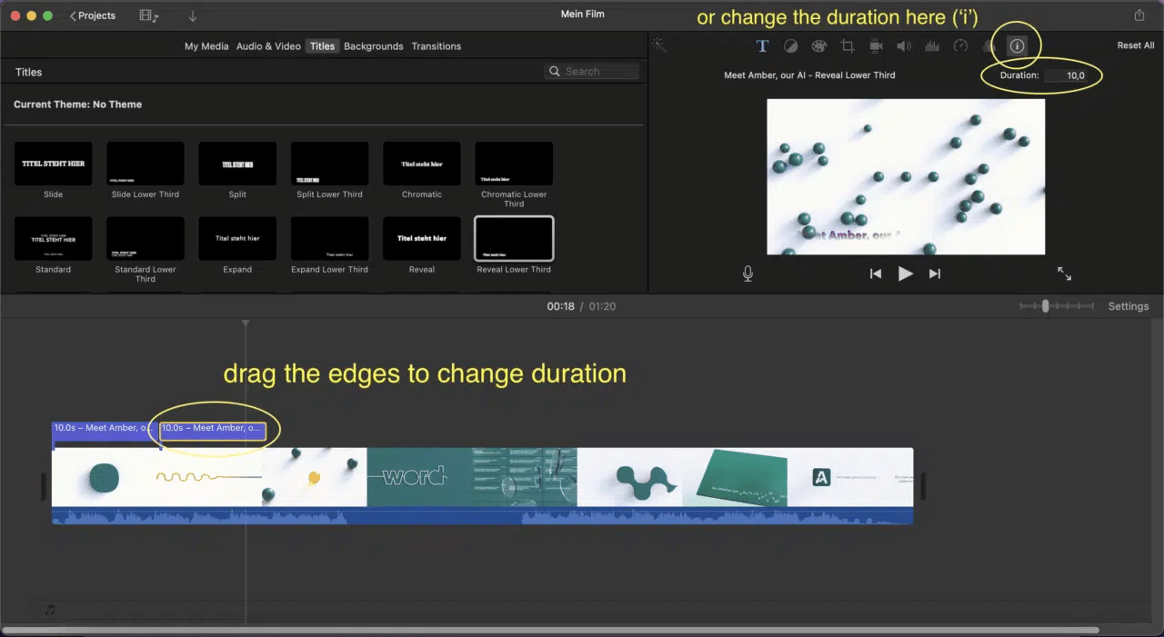Pick the Chromatic Lower Third title
The width and height of the screenshot is (1164, 637).
pyautogui.click(x=514, y=164)
